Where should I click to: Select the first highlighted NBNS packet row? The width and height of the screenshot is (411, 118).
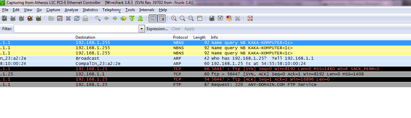pyautogui.click(x=205, y=43)
